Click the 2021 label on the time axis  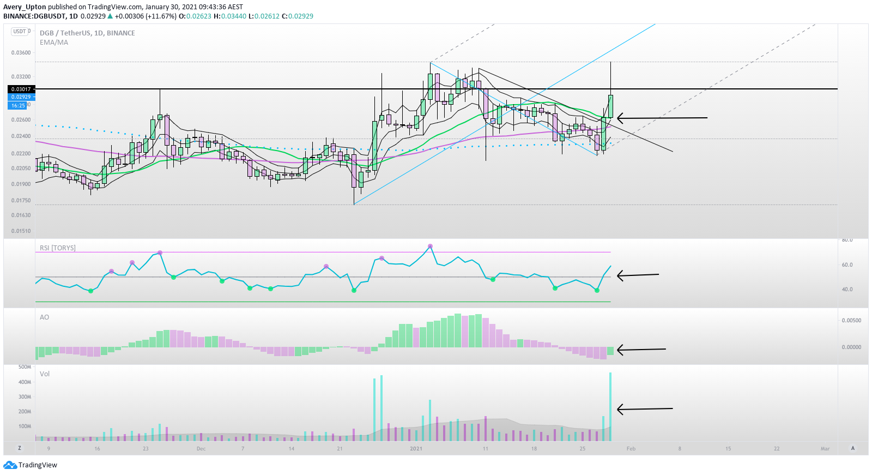pos(416,449)
